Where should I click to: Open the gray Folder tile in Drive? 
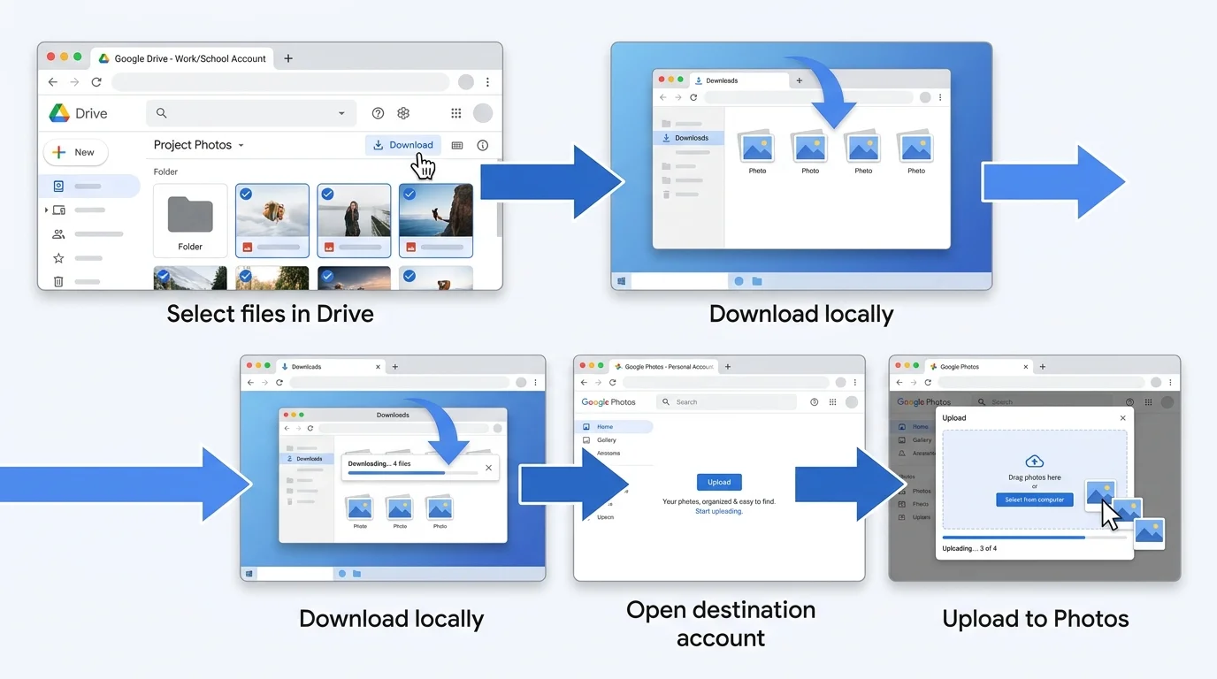(190, 220)
